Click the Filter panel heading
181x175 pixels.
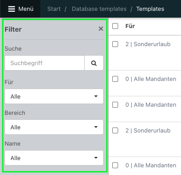point(13,29)
